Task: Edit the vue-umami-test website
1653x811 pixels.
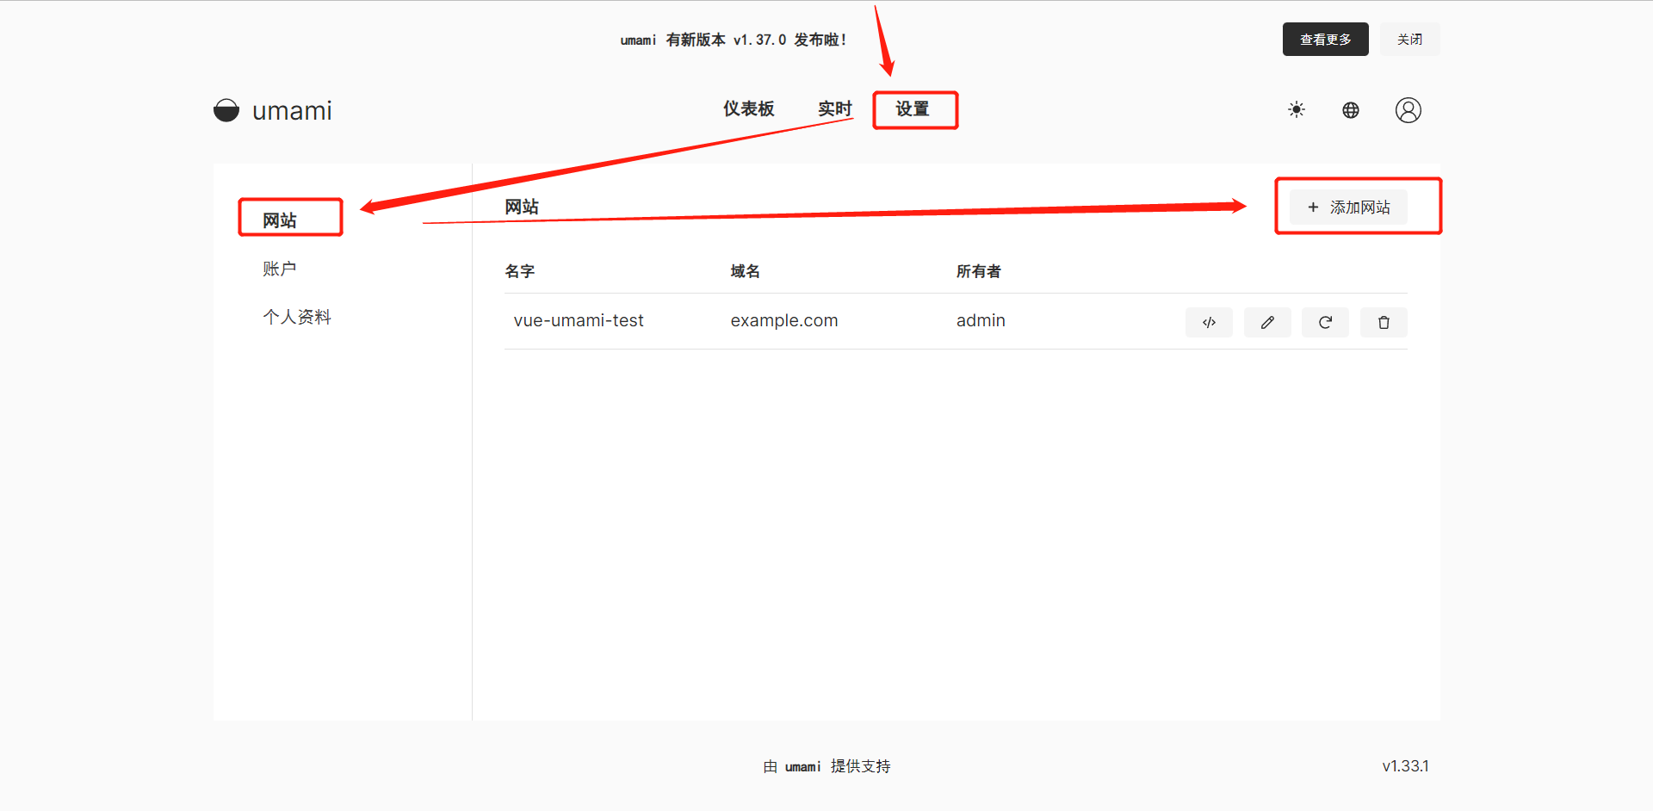Action: [1267, 323]
